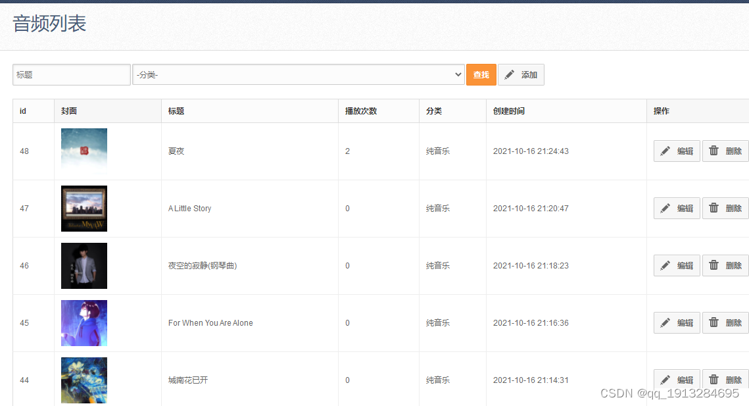Viewport: 749px width, 406px height.
Task: Click trash icon in row 45 删除 button
Action: point(713,322)
